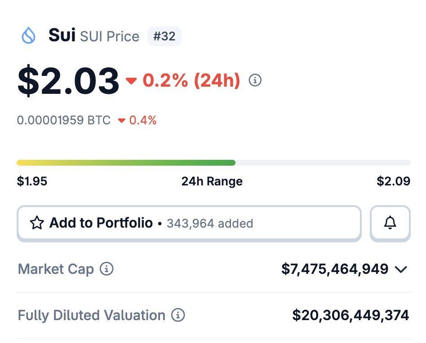Select the $7,475,464,949 market cap value
The width and height of the screenshot is (426, 343).
click(x=335, y=269)
